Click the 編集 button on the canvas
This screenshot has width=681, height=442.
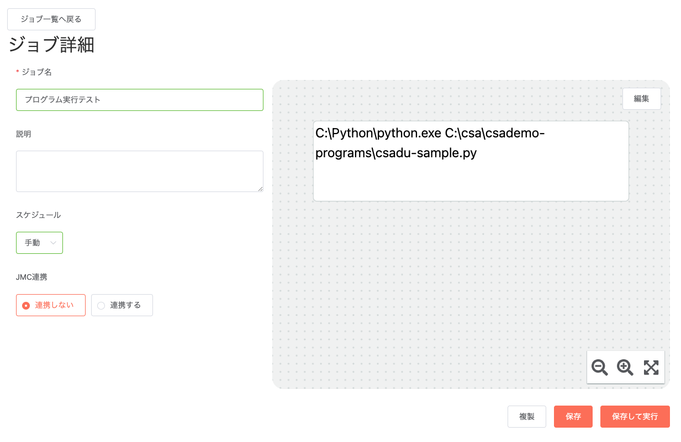(x=642, y=99)
